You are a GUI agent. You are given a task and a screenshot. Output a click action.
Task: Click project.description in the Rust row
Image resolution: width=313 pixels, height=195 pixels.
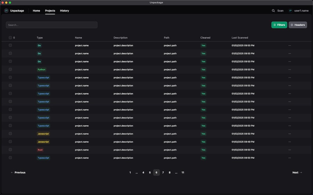tap(123, 150)
